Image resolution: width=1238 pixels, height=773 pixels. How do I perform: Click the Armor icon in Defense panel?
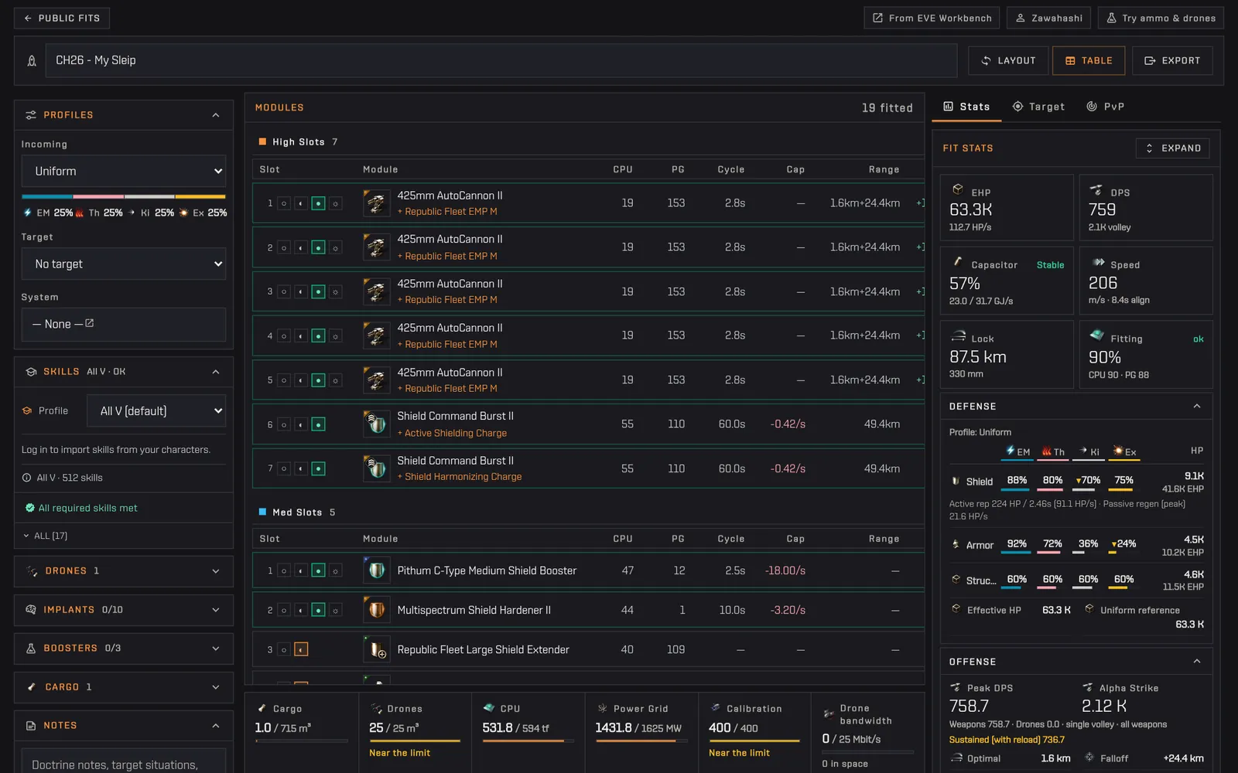956,544
